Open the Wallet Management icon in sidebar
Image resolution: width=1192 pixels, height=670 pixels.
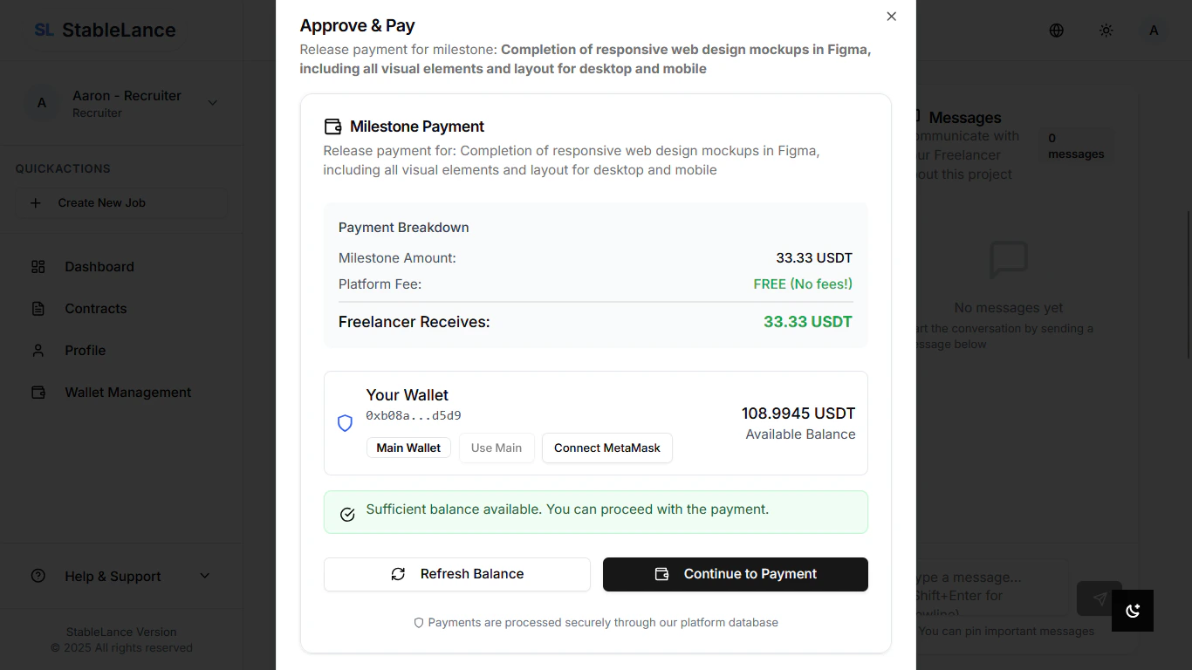click(x=38, y=392)
